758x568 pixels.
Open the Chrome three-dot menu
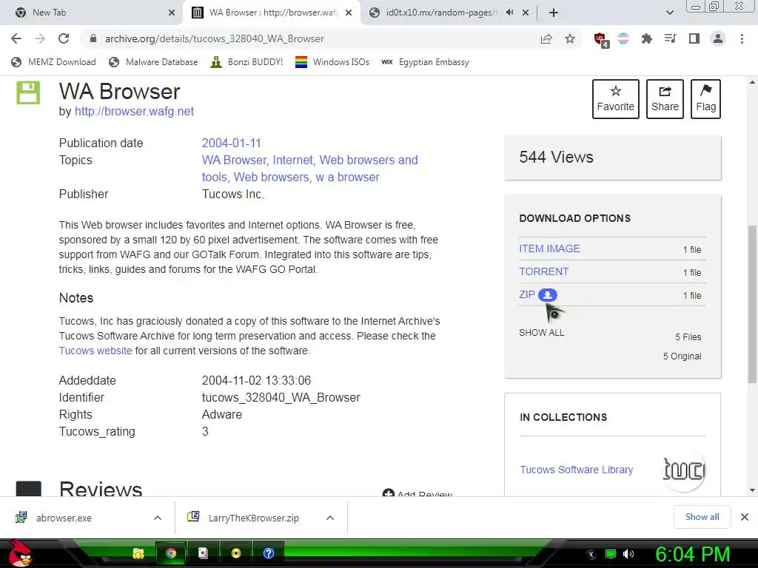coord(742,38)
